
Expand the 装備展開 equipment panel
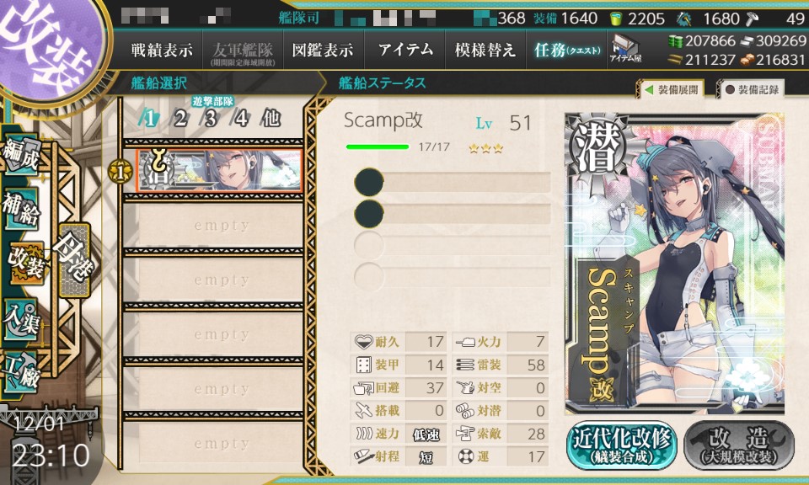(x=672, y=90)
